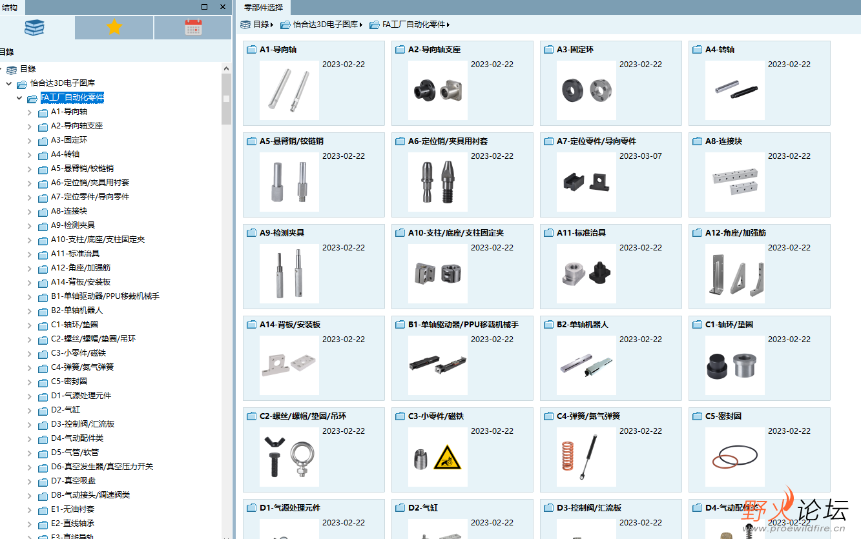Select the C2-螺丝/螺帽 product thumbnail
This screenshot has height=539, width=861.
pos(289,457)
